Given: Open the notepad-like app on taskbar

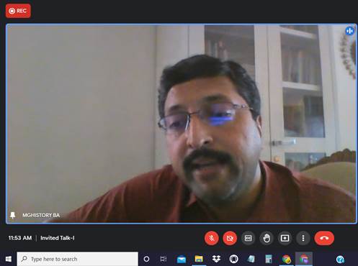Looking at the screenshot, I should 251,259.
